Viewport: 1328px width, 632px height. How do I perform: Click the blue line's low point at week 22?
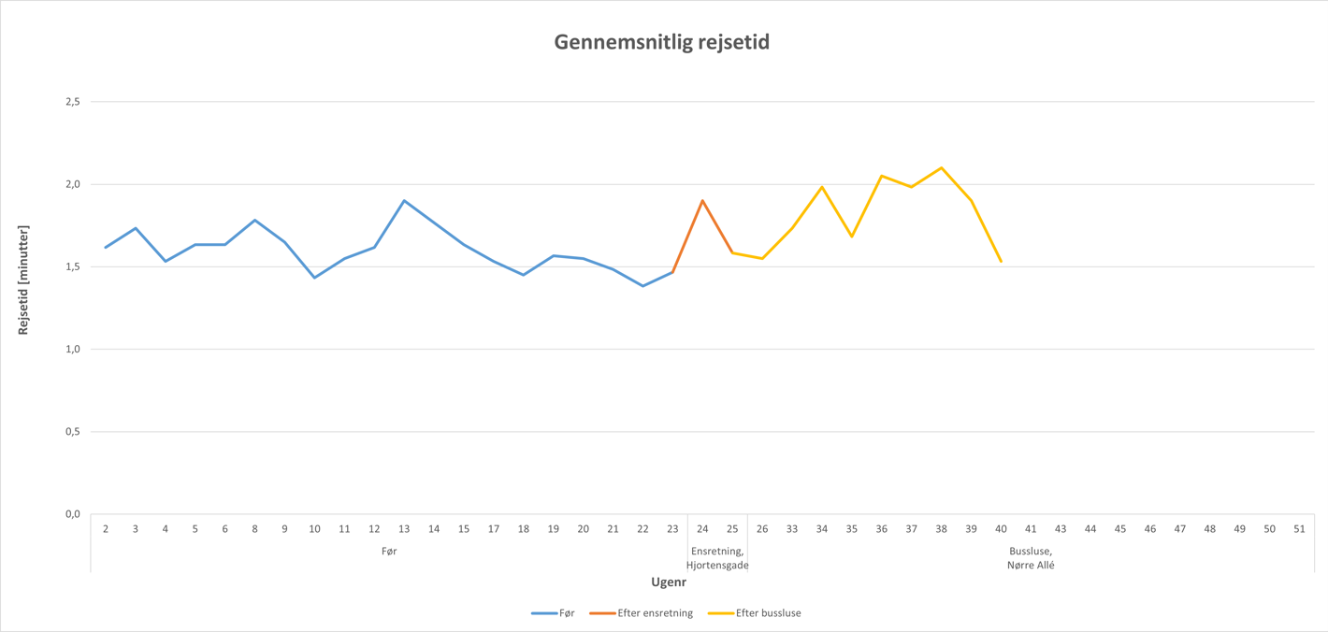642,285
